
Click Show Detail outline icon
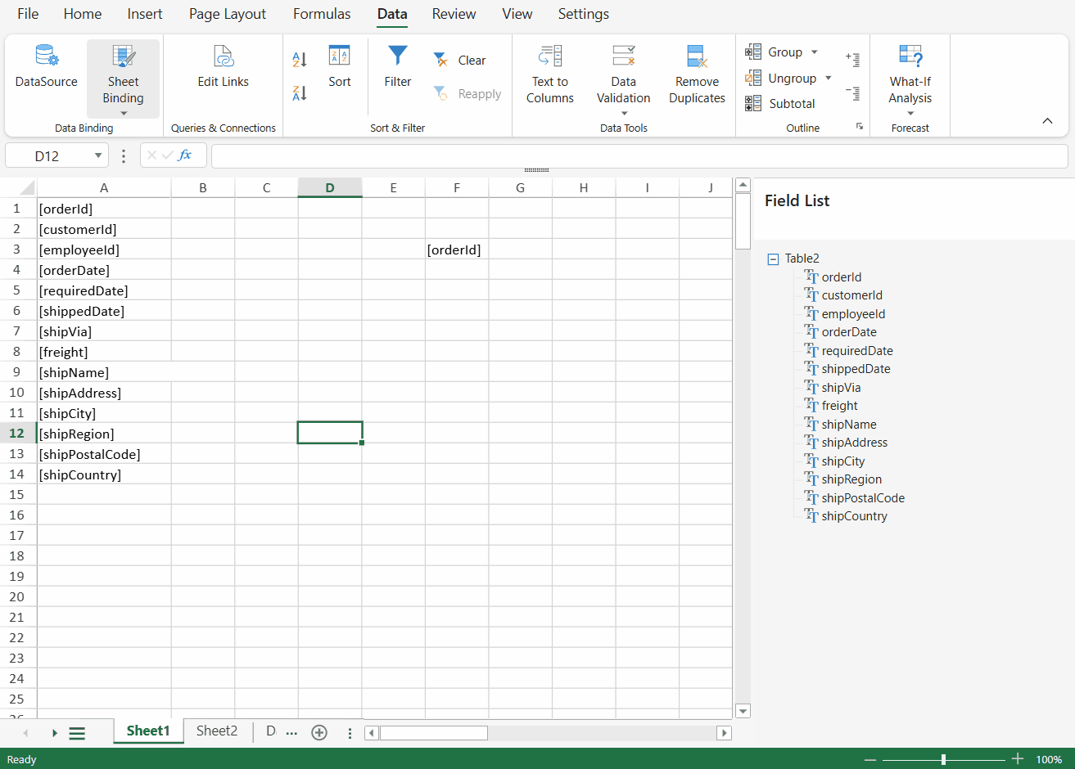(853, 59)
